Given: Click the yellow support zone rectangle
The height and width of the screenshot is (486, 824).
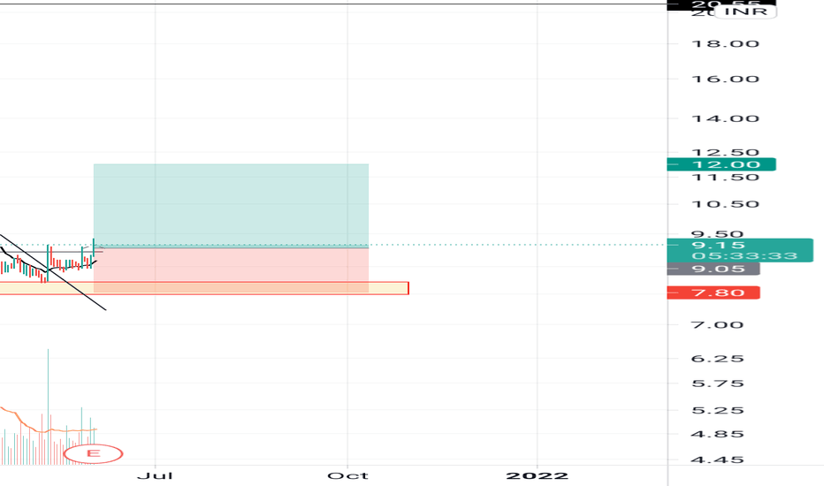Looking at the screenshot, I should pos(204,288).
